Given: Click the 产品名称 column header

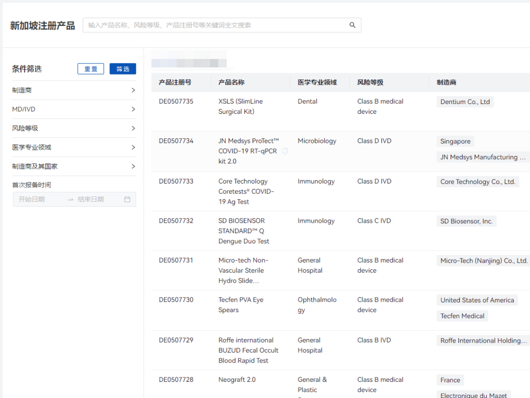Looking at the screenshot, I should tap(231, 82).
